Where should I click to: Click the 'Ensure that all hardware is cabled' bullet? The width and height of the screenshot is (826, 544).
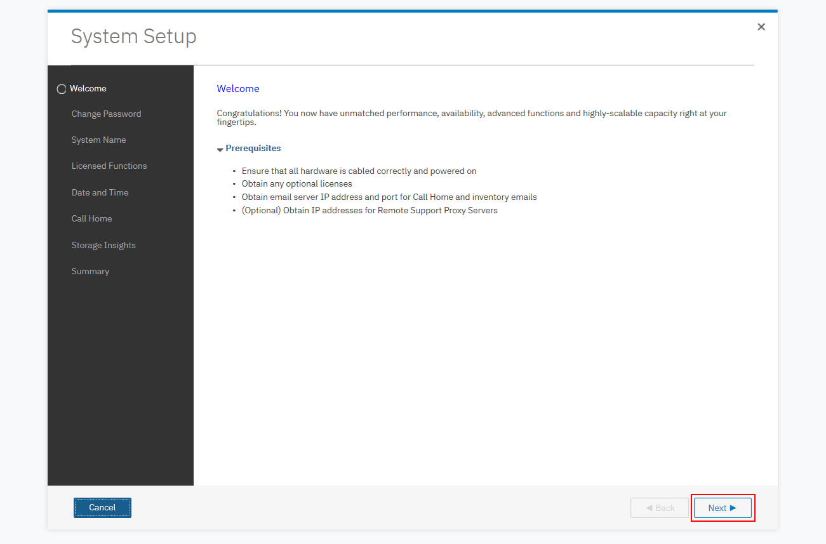point(359,171)
